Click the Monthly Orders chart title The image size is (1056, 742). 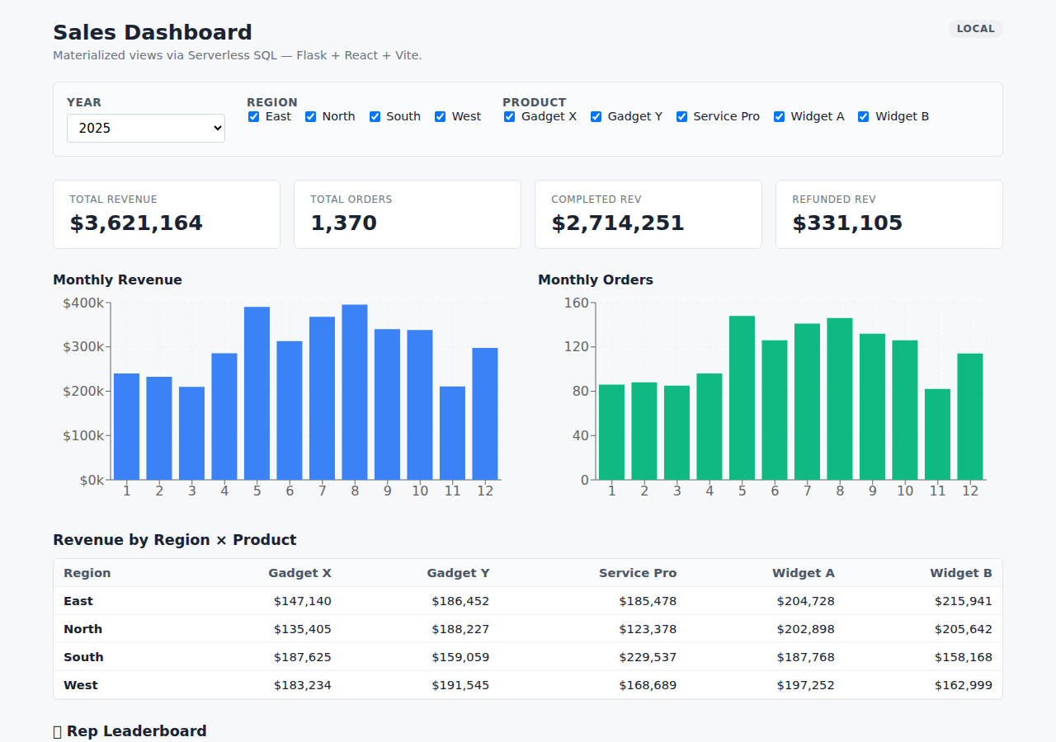[x=596, y=280]
